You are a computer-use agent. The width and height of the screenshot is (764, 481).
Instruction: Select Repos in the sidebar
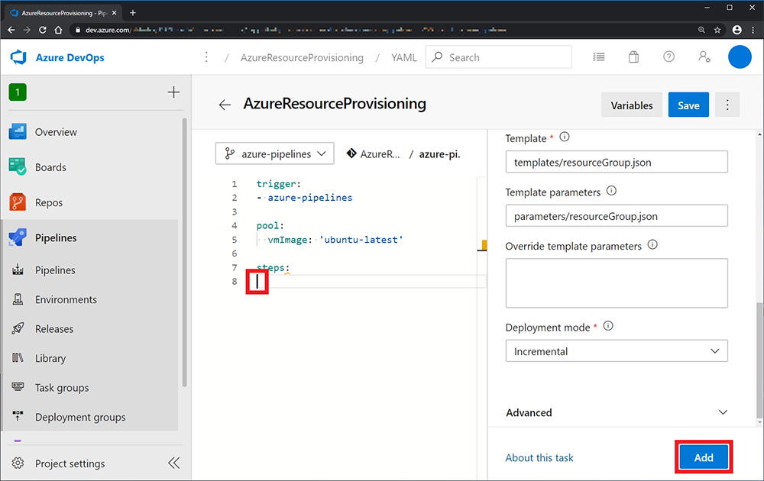pos(49,202)
